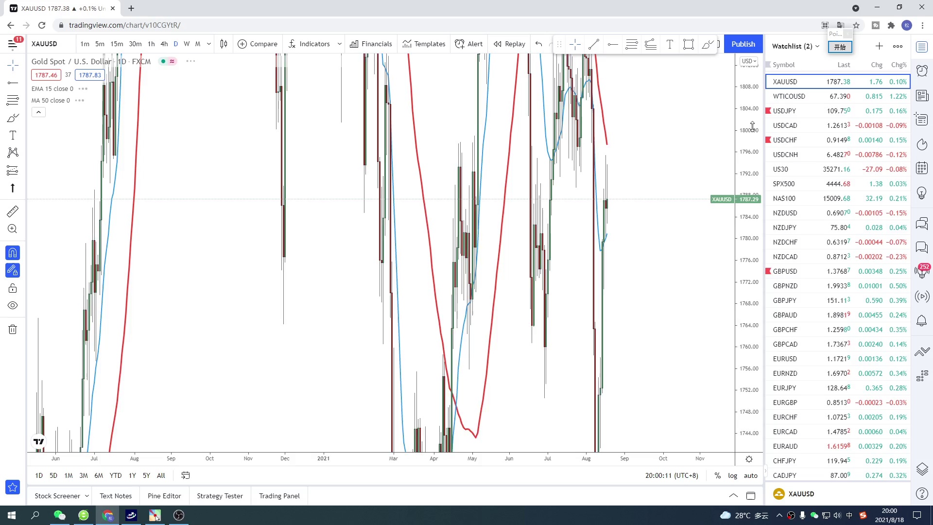The image size is (933, 525).
Task: Select the 4h timeframe button
Action: click(164, 44)
